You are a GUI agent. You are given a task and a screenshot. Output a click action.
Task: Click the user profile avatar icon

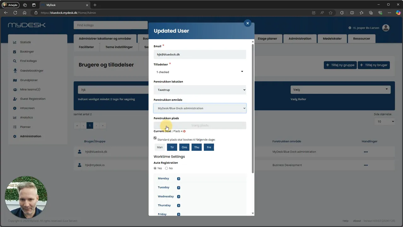(386, 28)
